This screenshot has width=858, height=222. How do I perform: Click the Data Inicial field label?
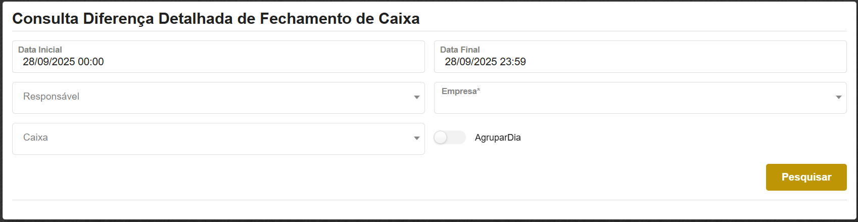coord(40,50)
